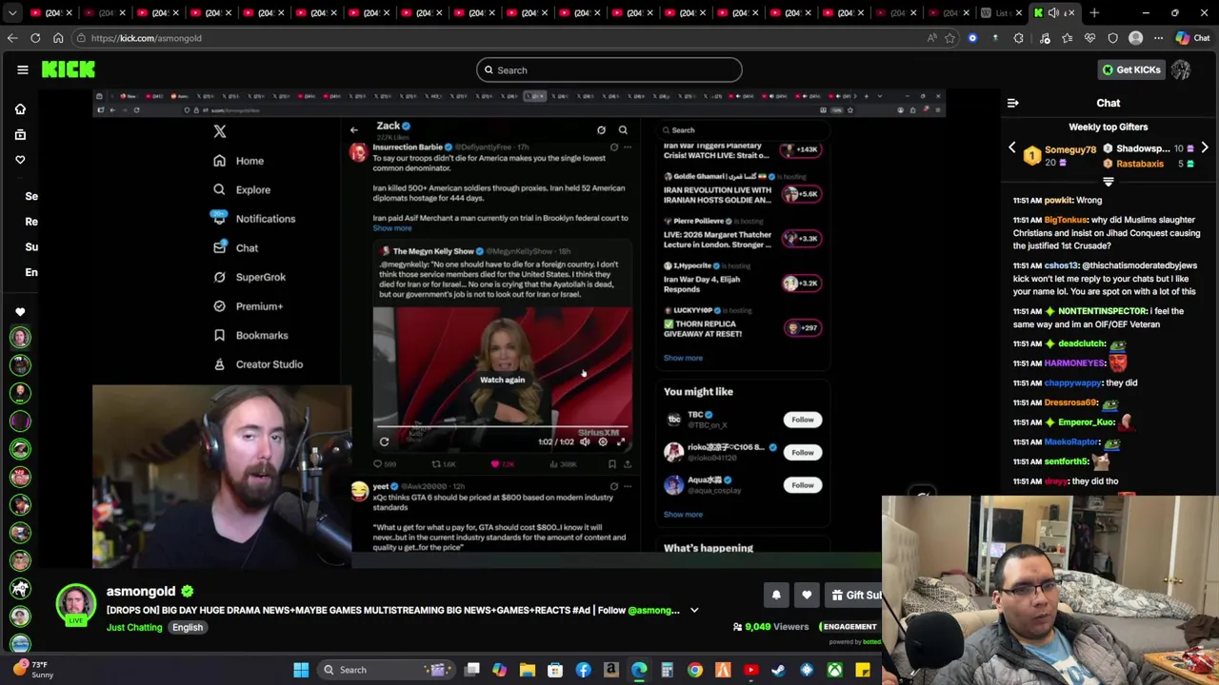Click Creator Studio in the streamed X sidebar
1219x685 pixels.
coord(258,364)
